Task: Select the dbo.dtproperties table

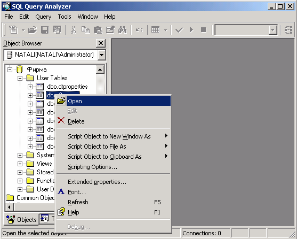Action: click(x=67, y=87)
